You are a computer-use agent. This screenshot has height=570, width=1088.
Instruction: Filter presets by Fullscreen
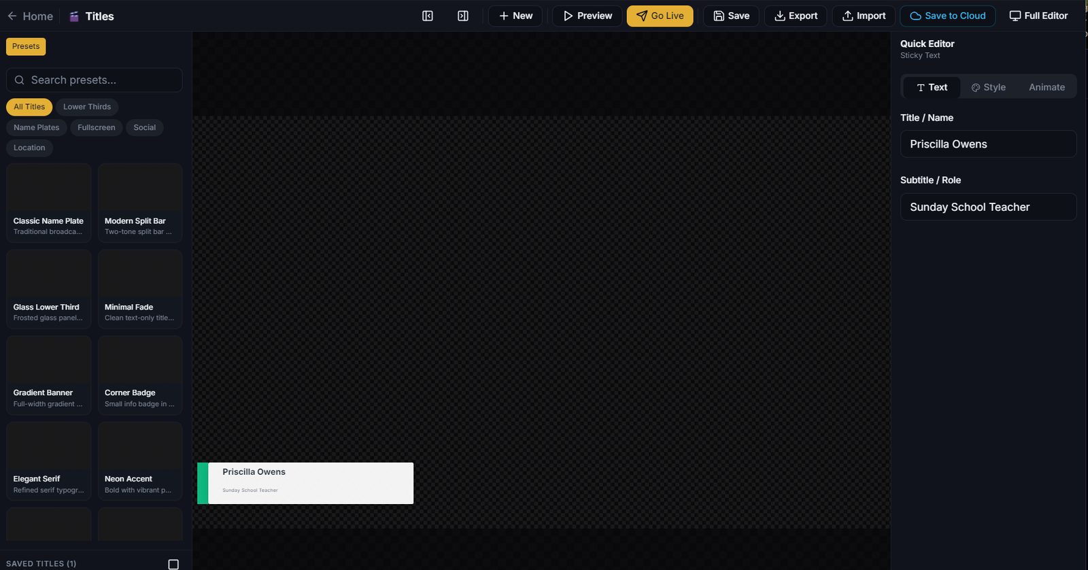tap(97, 127)
